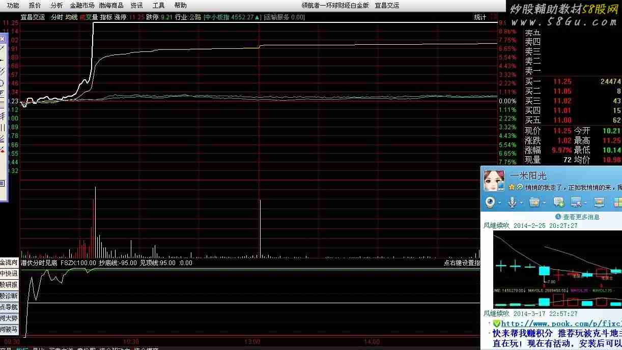Screen dimensions: 622x350
Task: Open the 功能 menu
Action: tap(13, 6)
